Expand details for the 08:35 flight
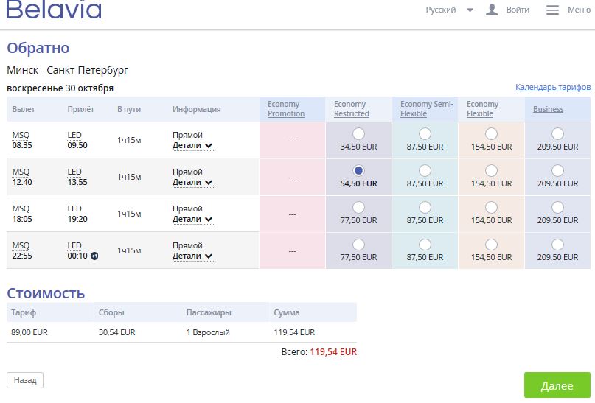Image resolution: width=595 pixels, height=403 pixels. 192,145
